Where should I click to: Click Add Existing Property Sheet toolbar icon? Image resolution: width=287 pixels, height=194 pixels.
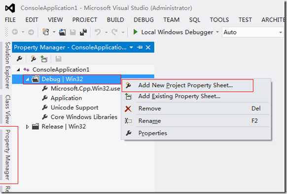44,59
